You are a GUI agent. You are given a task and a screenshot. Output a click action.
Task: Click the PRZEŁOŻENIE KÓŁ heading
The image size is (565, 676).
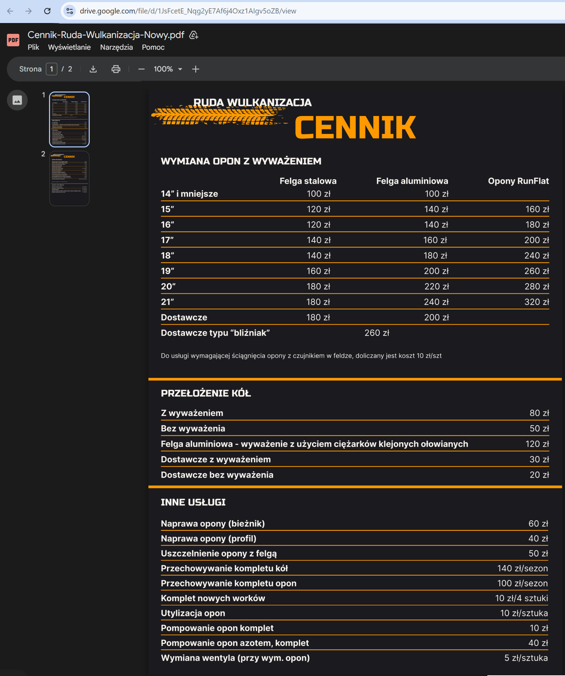206,393
